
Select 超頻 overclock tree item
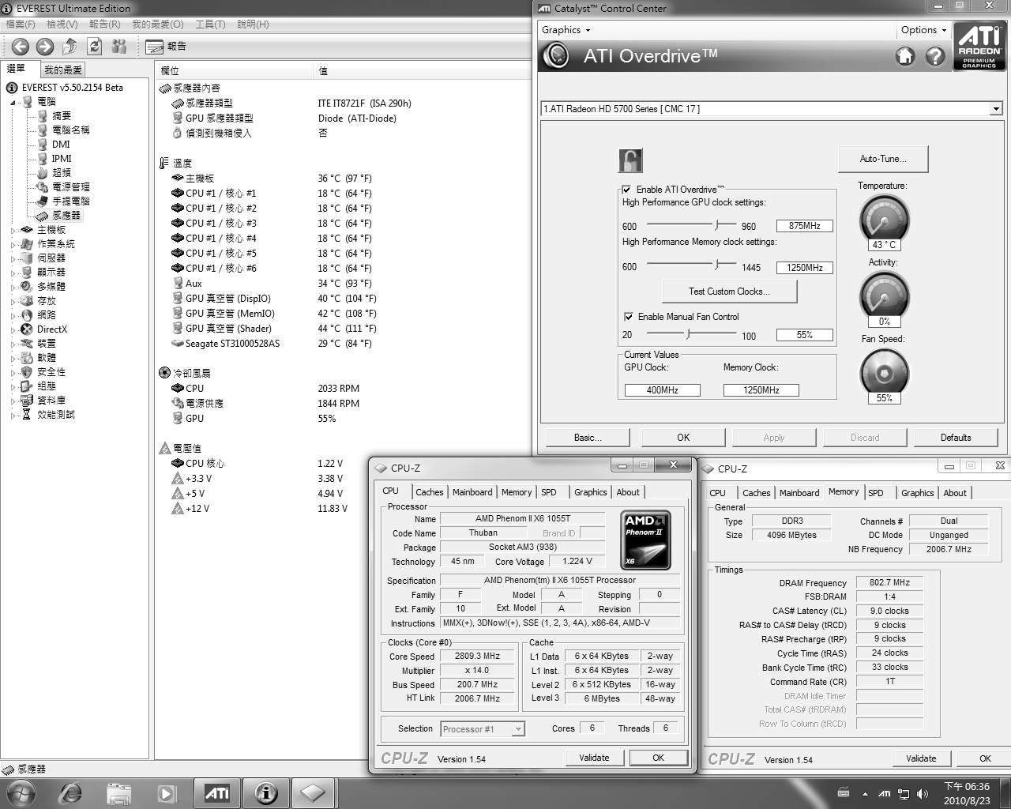62,172
